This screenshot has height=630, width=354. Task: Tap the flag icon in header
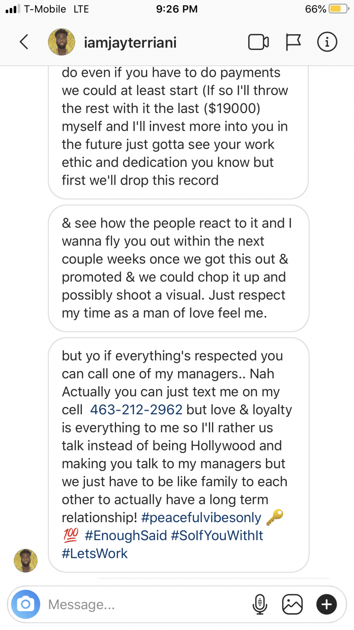[293, 42]
